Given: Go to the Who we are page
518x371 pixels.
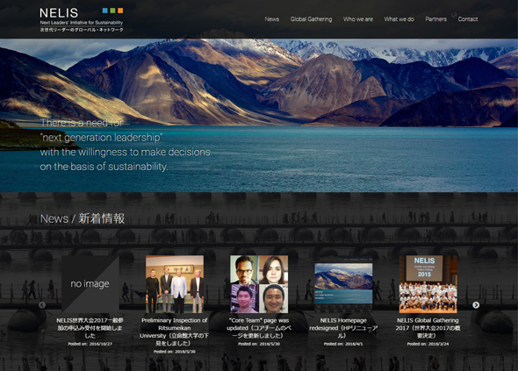Looking at the screenshot, I should [358, 19].
